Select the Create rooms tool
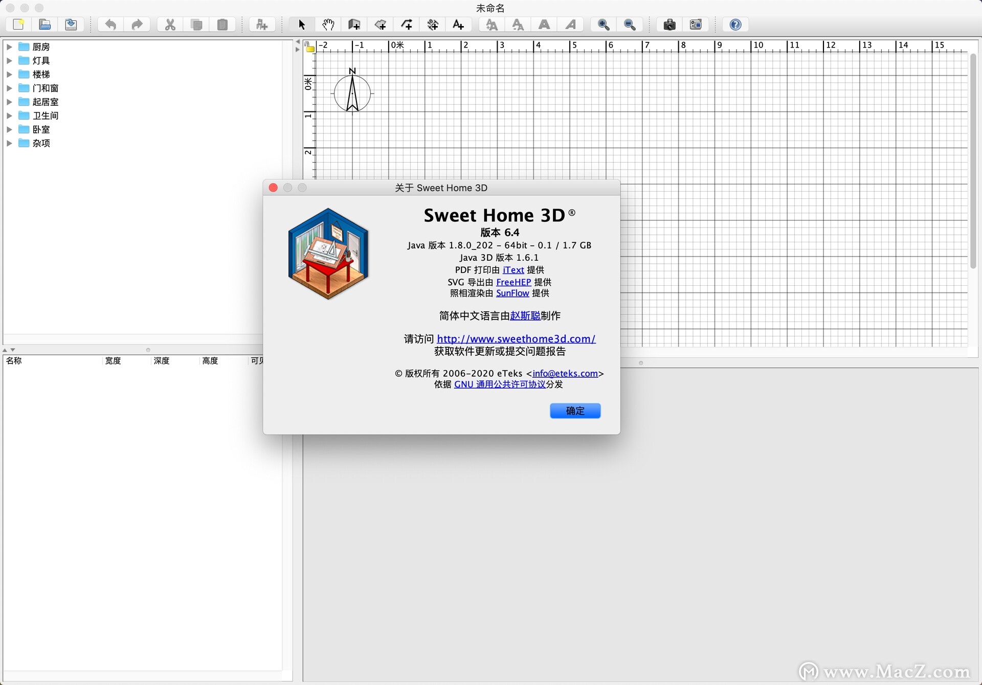Screen dimensions: 982x685 click(380, 25)
